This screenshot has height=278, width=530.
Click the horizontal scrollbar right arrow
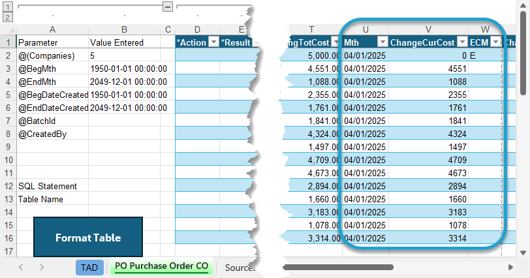(x=510, y=267)
